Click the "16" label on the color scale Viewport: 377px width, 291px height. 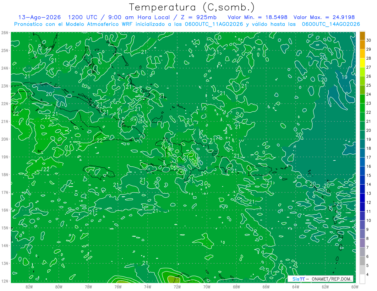[369, 166]
